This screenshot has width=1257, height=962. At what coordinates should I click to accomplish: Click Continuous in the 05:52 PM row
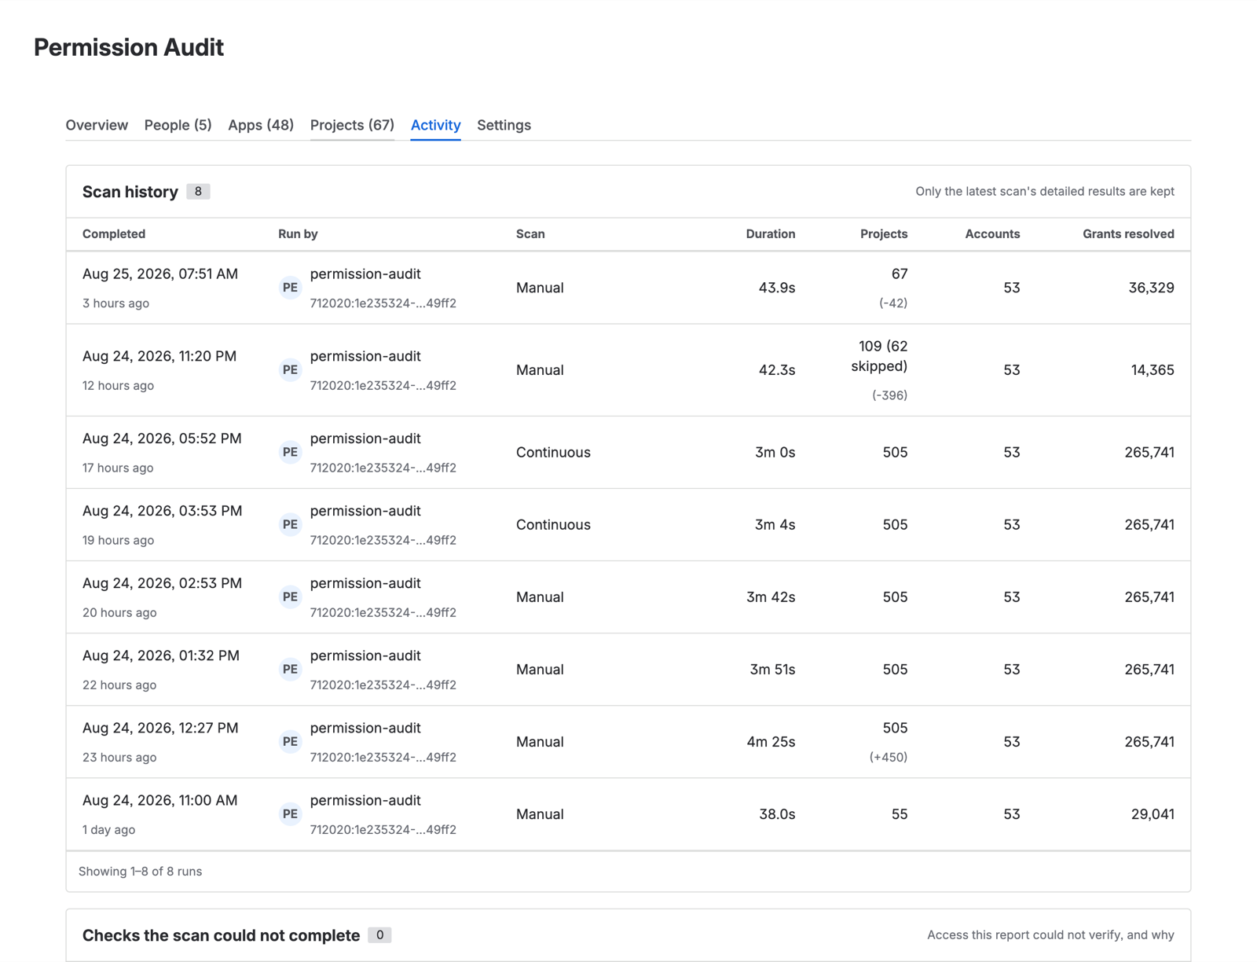click(x=553, y=452)
